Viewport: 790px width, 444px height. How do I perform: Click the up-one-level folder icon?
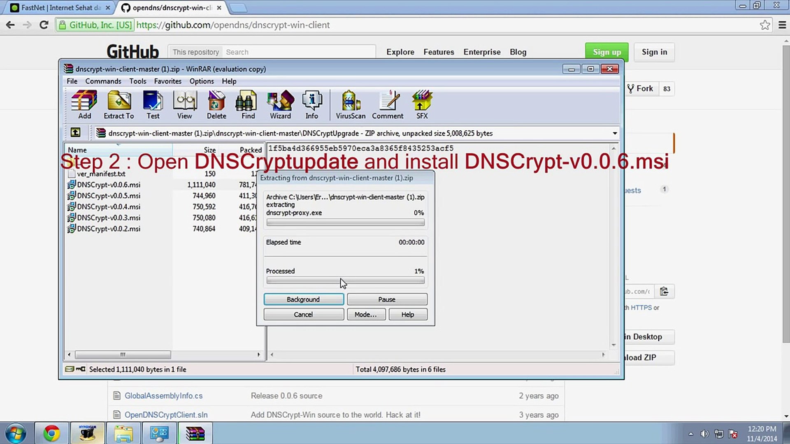pos(75,132)
